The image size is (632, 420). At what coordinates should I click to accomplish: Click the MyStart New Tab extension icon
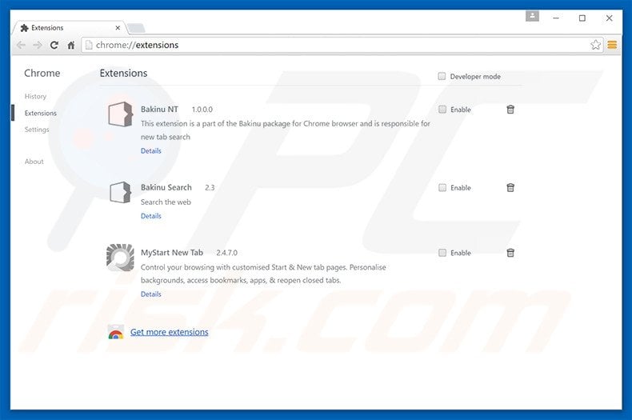pyautogui.click(x=120, y=257)
